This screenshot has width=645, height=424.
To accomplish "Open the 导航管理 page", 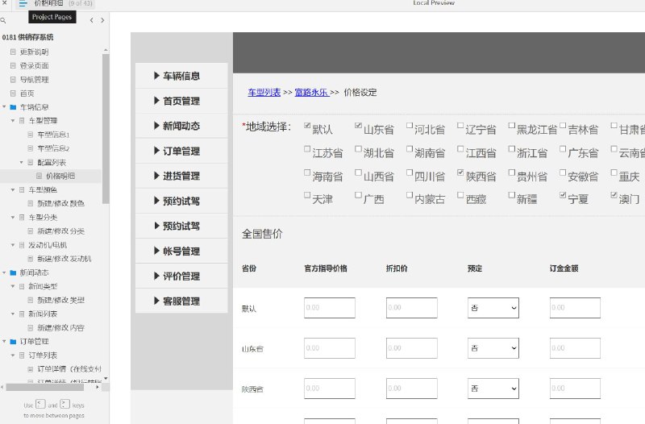I will [34, 79].
